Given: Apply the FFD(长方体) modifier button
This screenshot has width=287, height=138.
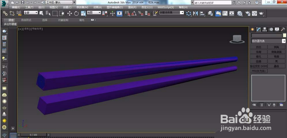Looking at the screenshot, I should pos(258,71).
